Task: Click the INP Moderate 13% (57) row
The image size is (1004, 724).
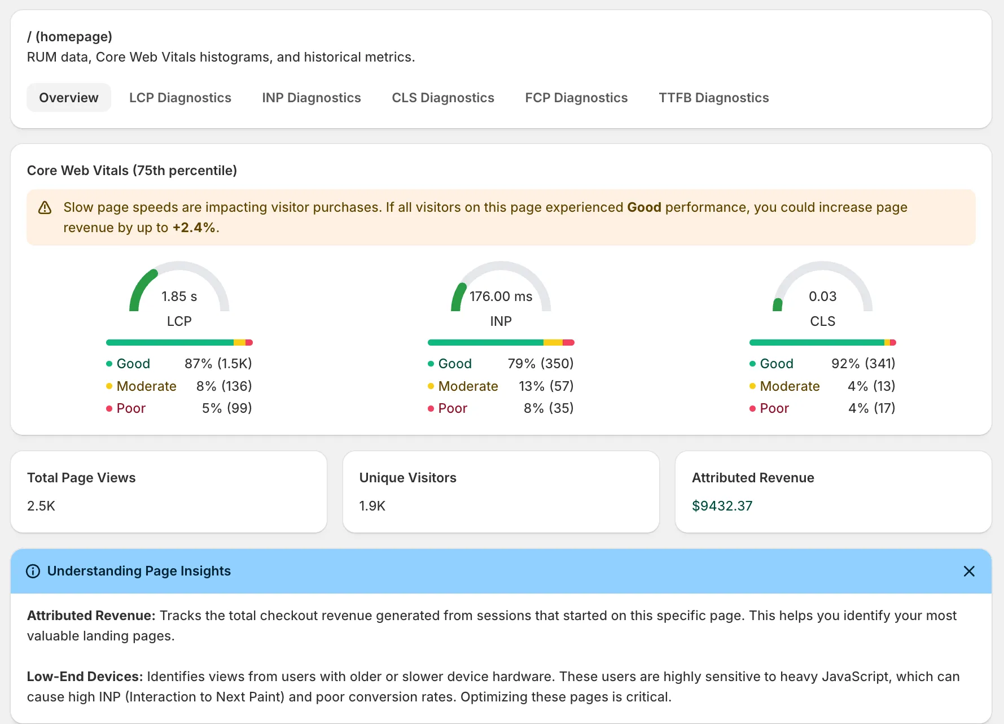Action: tap(501, 386)
